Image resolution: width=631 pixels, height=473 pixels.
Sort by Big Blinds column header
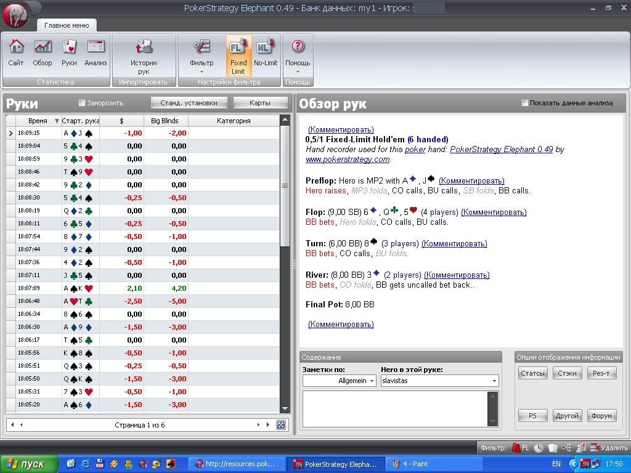pyautogui.click(x=165, y=121)
